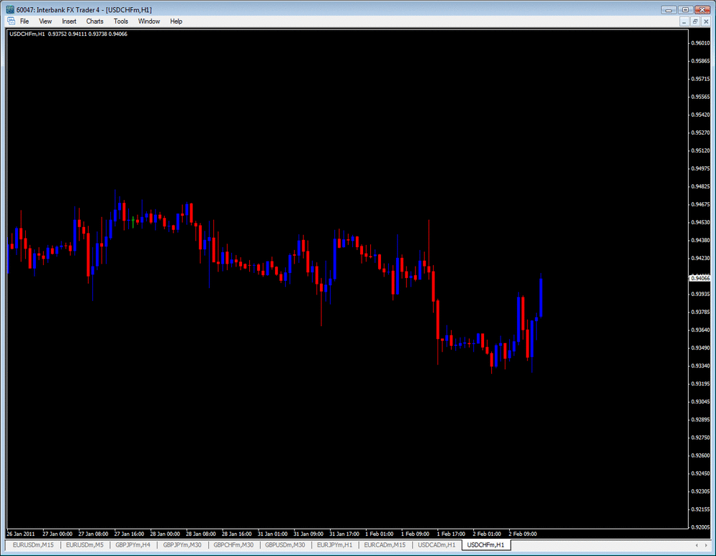
Task: Click the 1 Feb 17:00 time label
Action: pos(451,534)
